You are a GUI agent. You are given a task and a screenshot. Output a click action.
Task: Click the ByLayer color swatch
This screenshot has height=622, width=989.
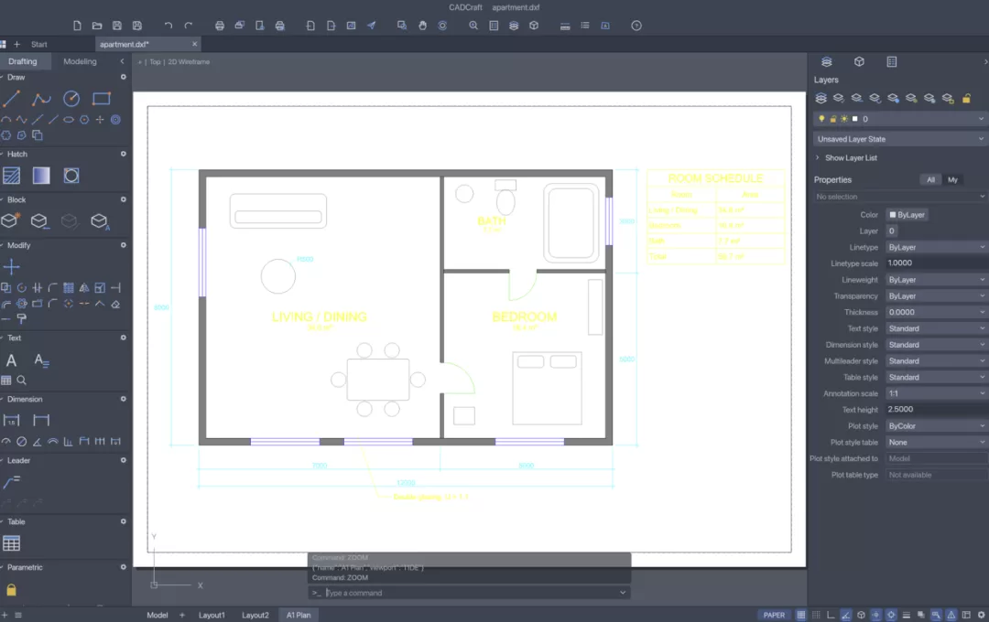point(893,215)
